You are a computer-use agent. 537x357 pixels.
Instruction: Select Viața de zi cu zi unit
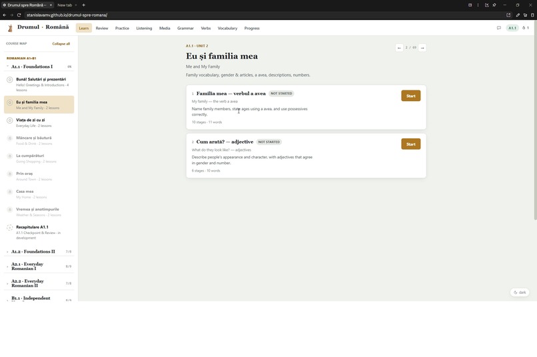[39, 122]
